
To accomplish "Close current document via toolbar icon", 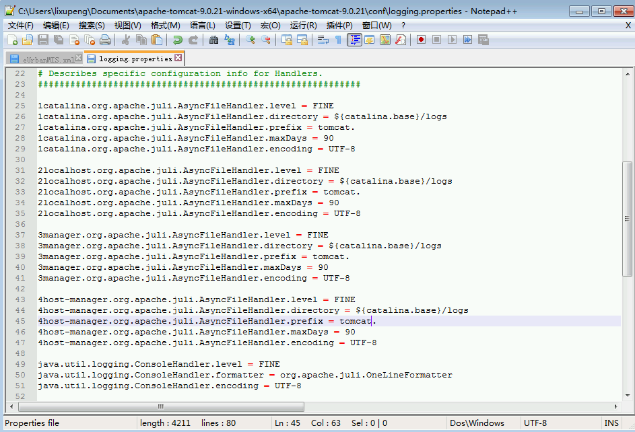I will tap(75, 40).
